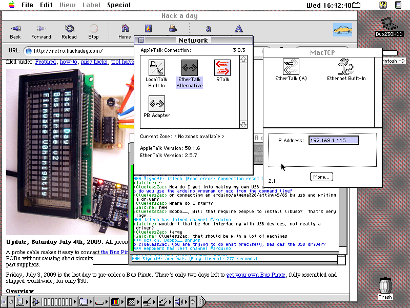This screenshot has height=308, width=410.
Task: Open the File menu
Action: pyautogui.click(x=27, y=5)
